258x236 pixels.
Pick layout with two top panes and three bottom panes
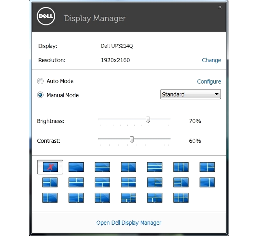pyautogui.click(x=155, y=198)
